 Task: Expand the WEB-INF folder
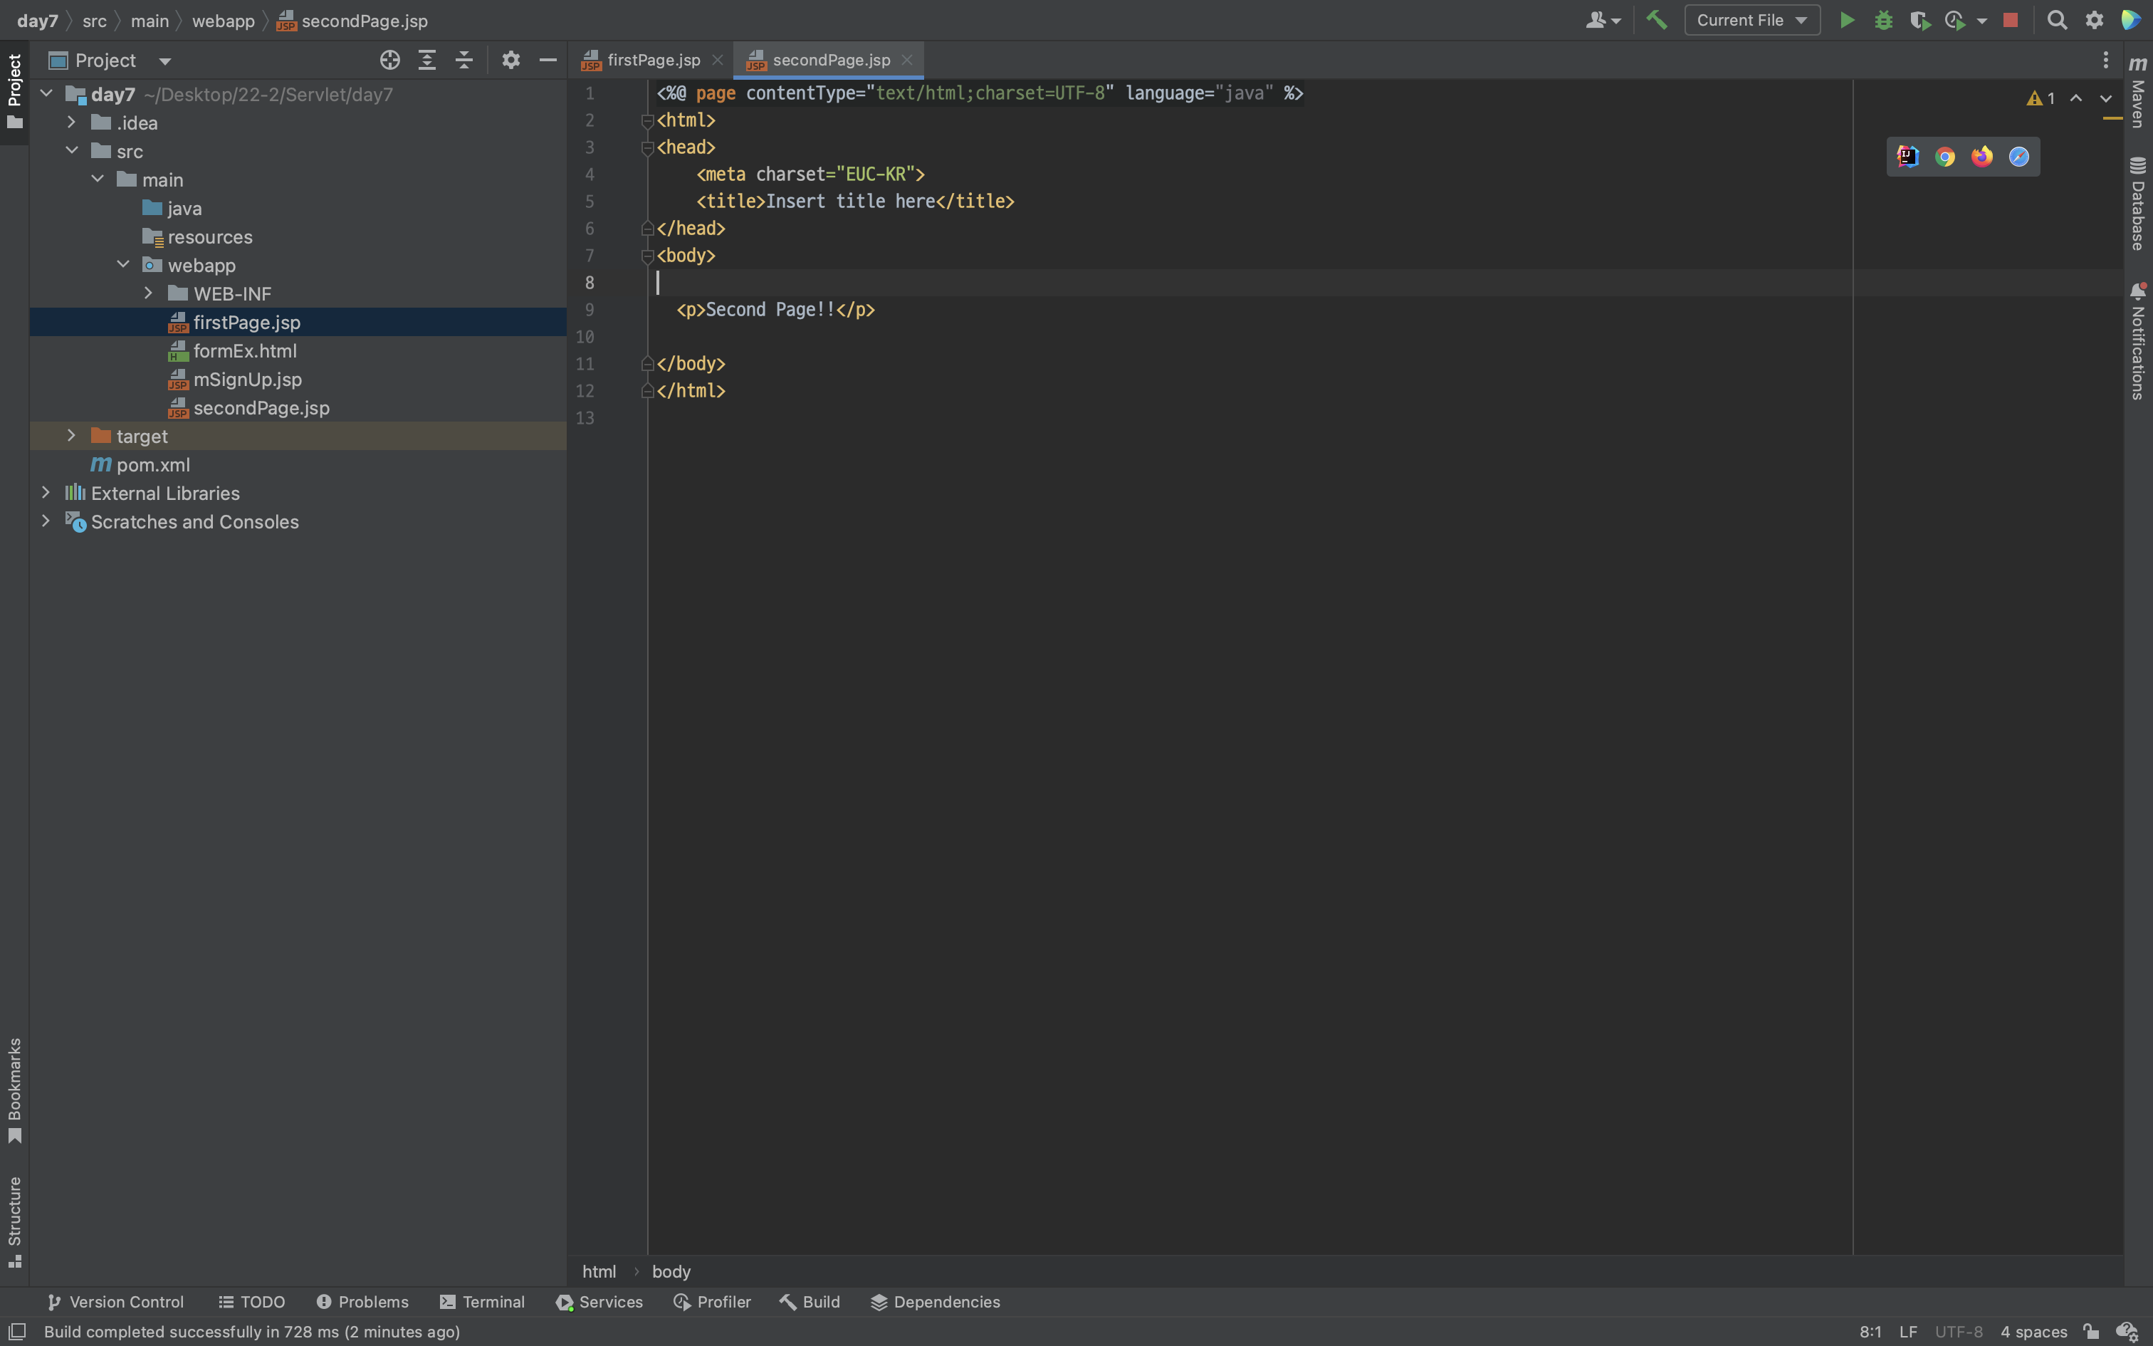tap(149, 293)
